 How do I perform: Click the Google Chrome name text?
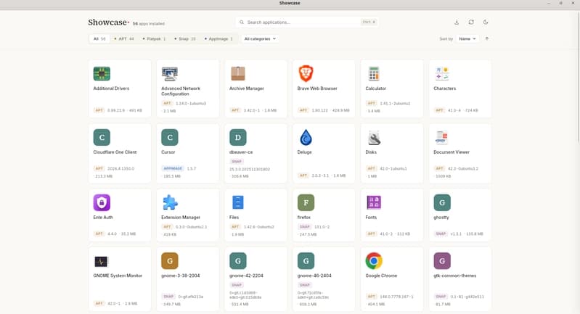(381, 276)
